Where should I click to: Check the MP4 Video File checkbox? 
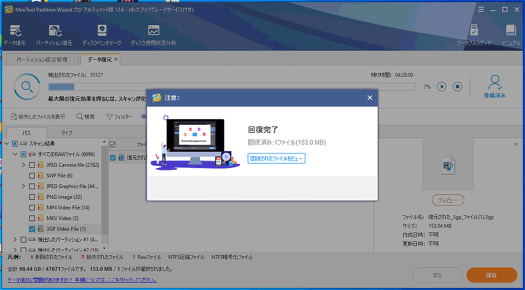click(x=32, y=208)
